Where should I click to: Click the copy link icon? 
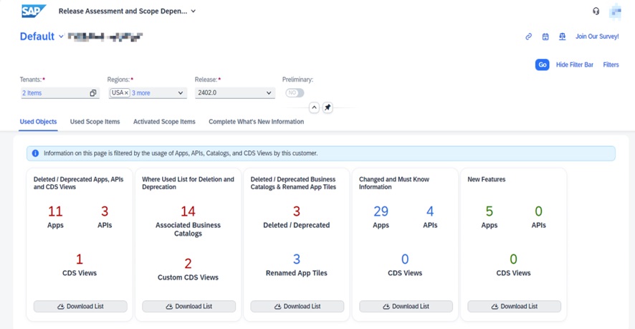click(x=528, y=37)
